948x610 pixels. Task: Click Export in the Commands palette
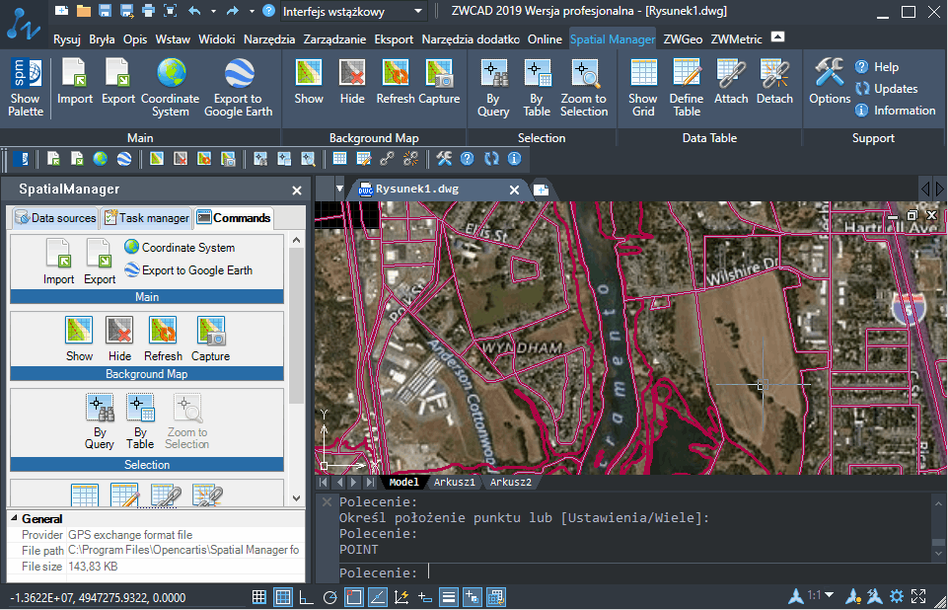click(x=100, y=262)
